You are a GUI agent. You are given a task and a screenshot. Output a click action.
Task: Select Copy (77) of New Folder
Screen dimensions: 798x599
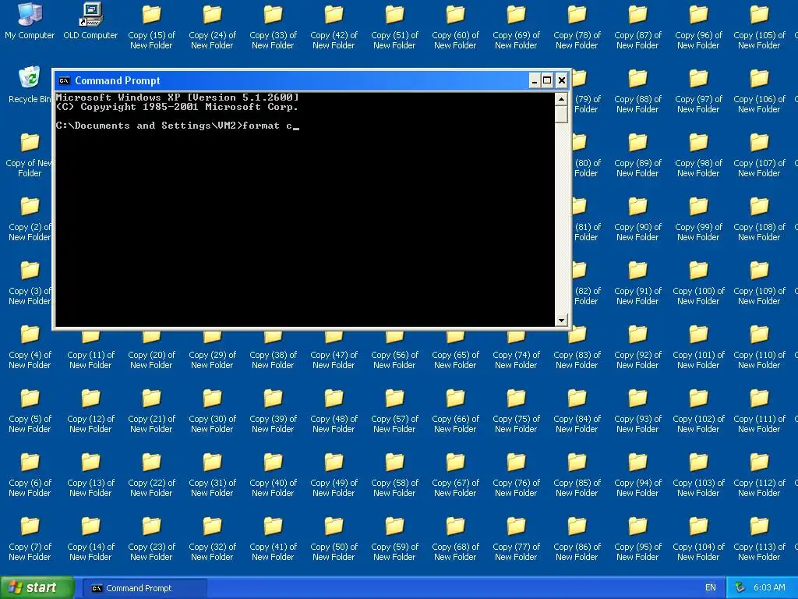point(516,538)
